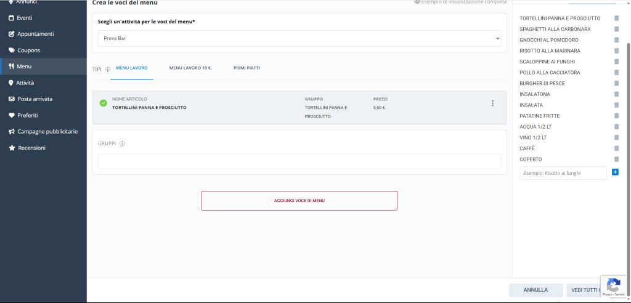Delete Risotto alla Marinara from list
Screen dimensions: 631x303
[616, 50]
